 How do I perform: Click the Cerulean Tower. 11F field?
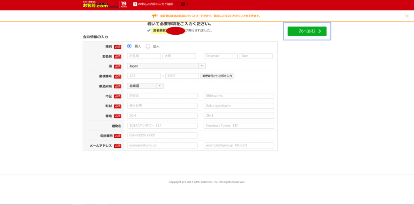[x=239, y=126]
